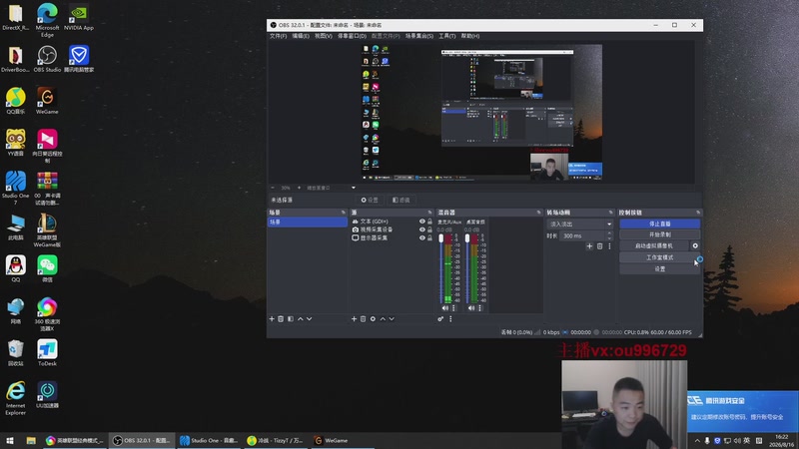
Task: Open mixer panel three-dot menu beside gears
Action: 450,318
